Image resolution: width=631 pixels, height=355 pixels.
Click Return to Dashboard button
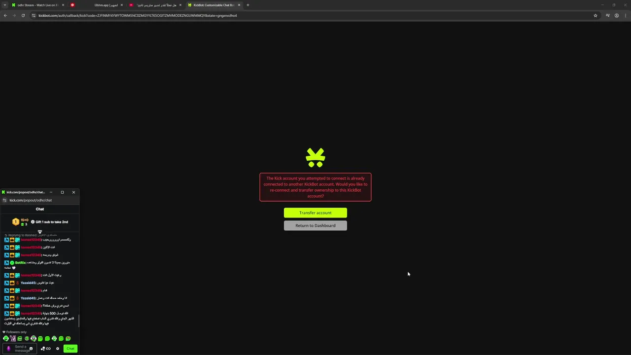[315, 225]
